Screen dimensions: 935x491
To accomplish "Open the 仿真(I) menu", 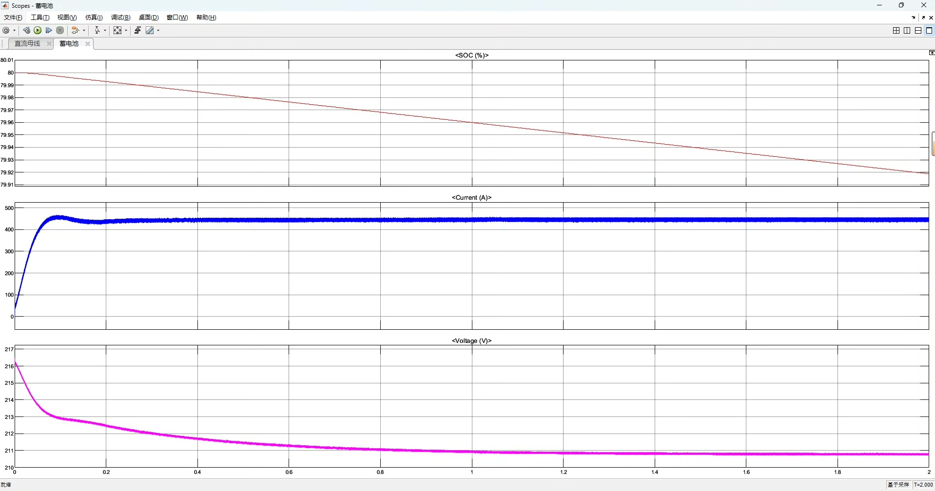I will point(94,18).
